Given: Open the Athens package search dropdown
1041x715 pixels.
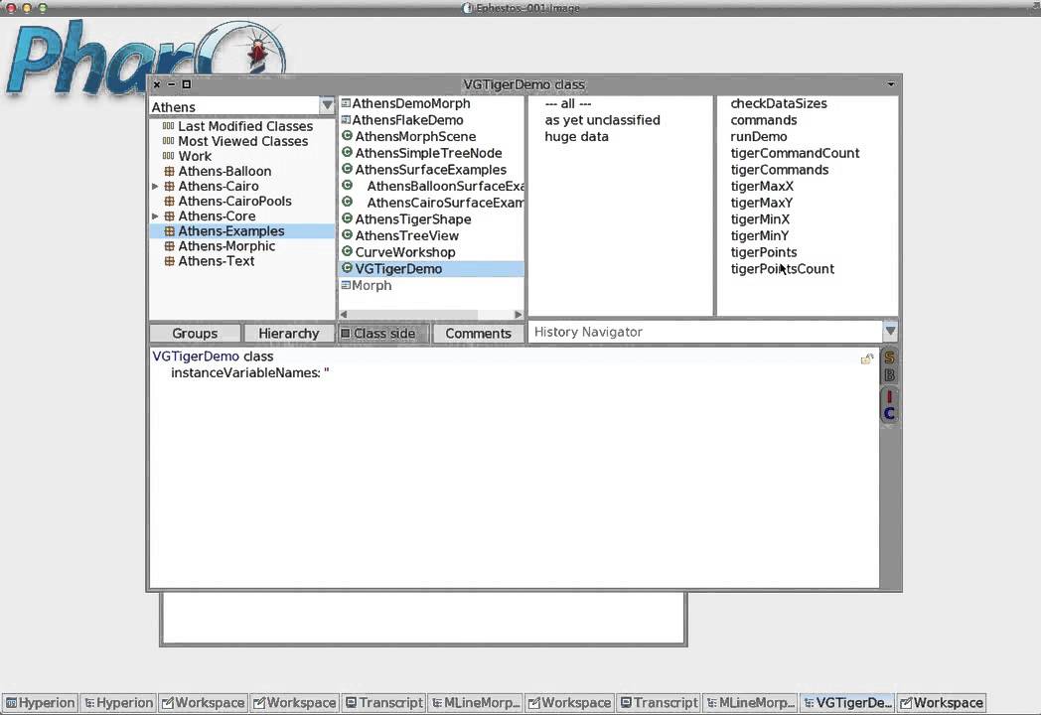Looking at the screenshot, I should [x=327, y=105].
